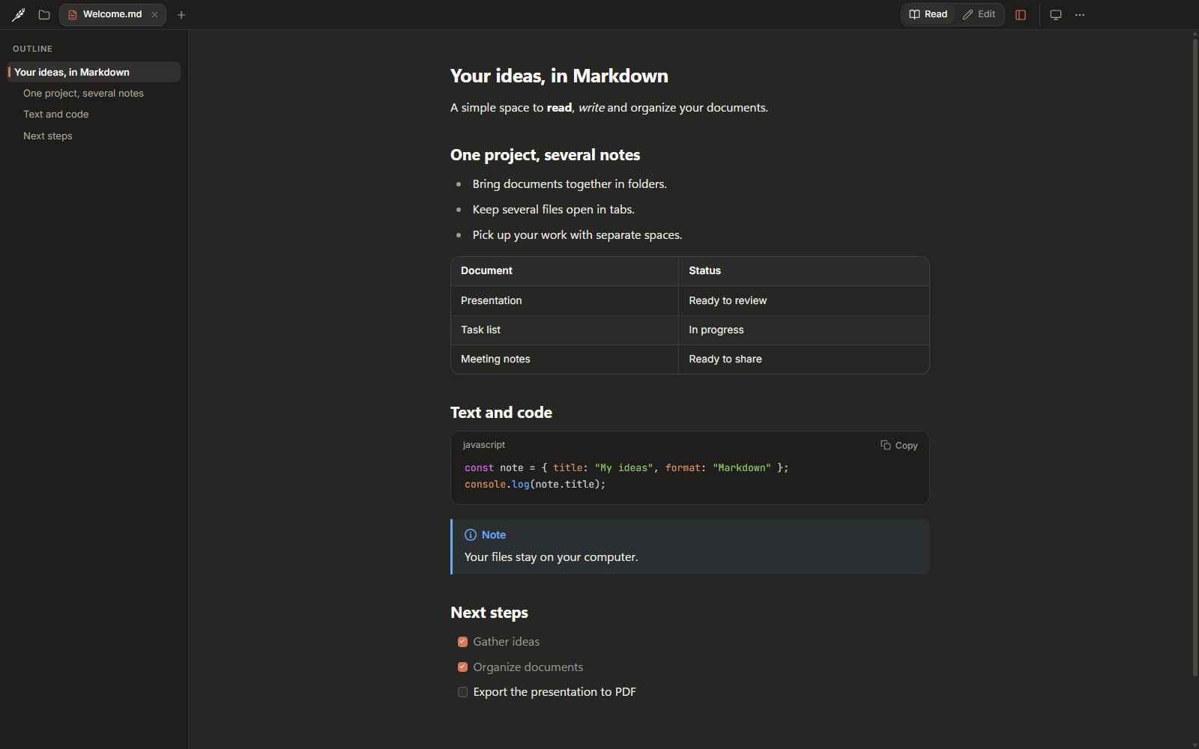This screenshot has width=1199, height=749.
Task: Switch to Edit mode
Action: 979,14
